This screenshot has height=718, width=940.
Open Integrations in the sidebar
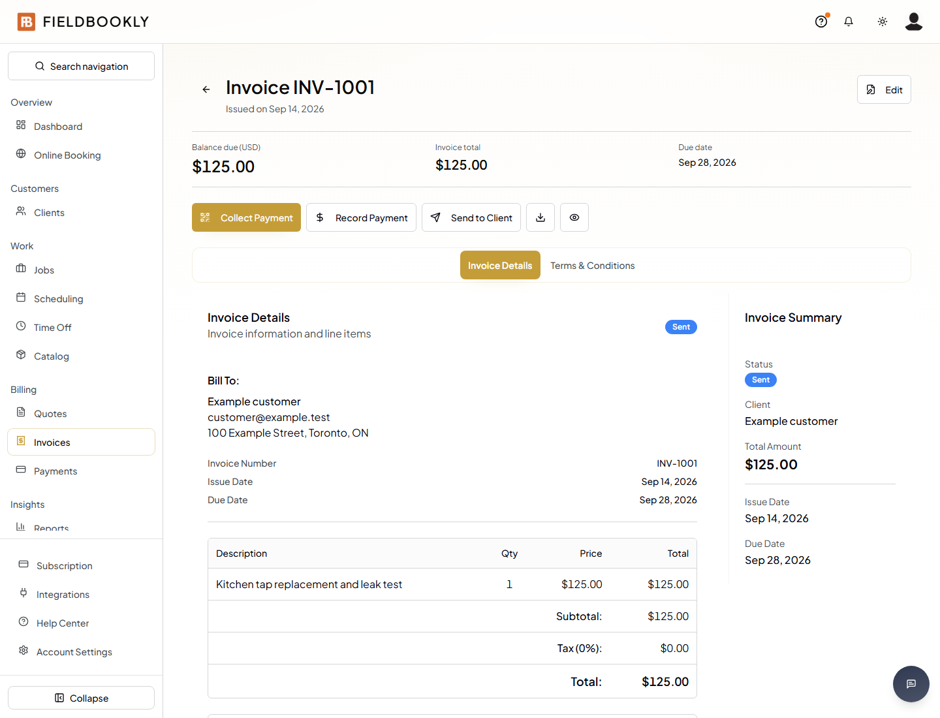[81, 594]
